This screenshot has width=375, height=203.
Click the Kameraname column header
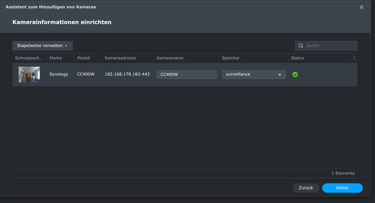click(x=170, y=58)
